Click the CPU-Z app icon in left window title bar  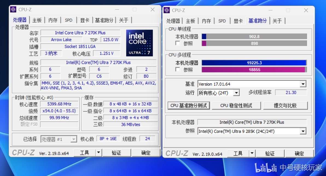(x=13, y=9)
